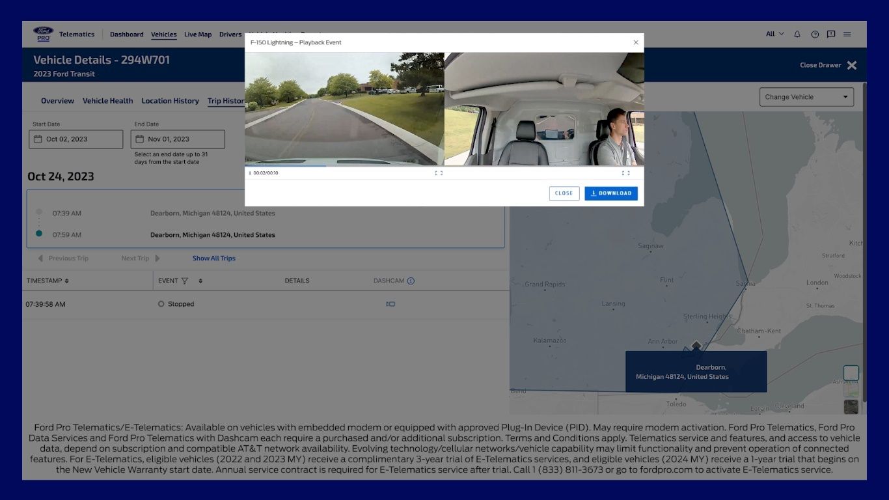This screenshot has height=500, width=889.
Task: Click the Start Date field Oct 02, 2023
Action: tap(75, 139)
